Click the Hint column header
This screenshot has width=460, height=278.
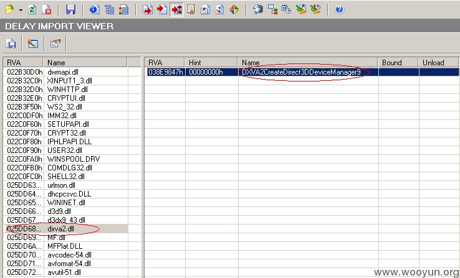coord(211,62)
